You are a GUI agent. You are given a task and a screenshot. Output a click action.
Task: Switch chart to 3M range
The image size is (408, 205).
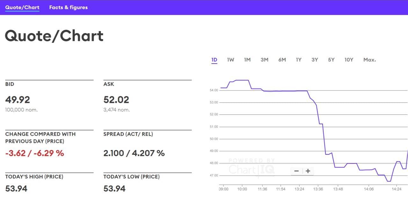(264, 60)
